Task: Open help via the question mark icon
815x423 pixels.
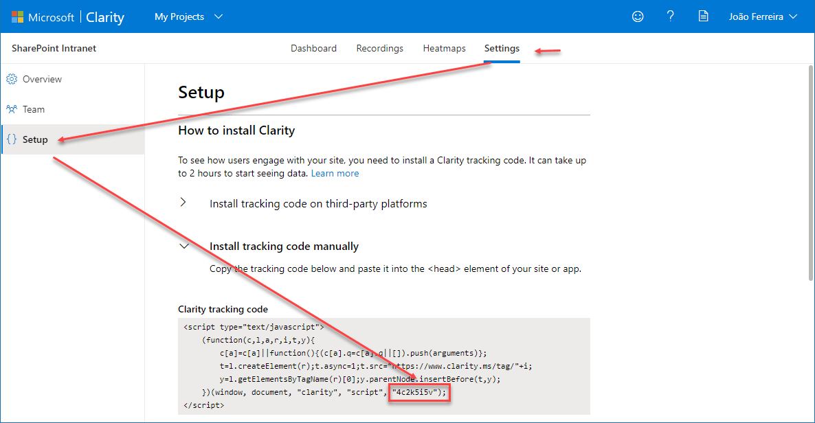Action: [x=670, y=16]
